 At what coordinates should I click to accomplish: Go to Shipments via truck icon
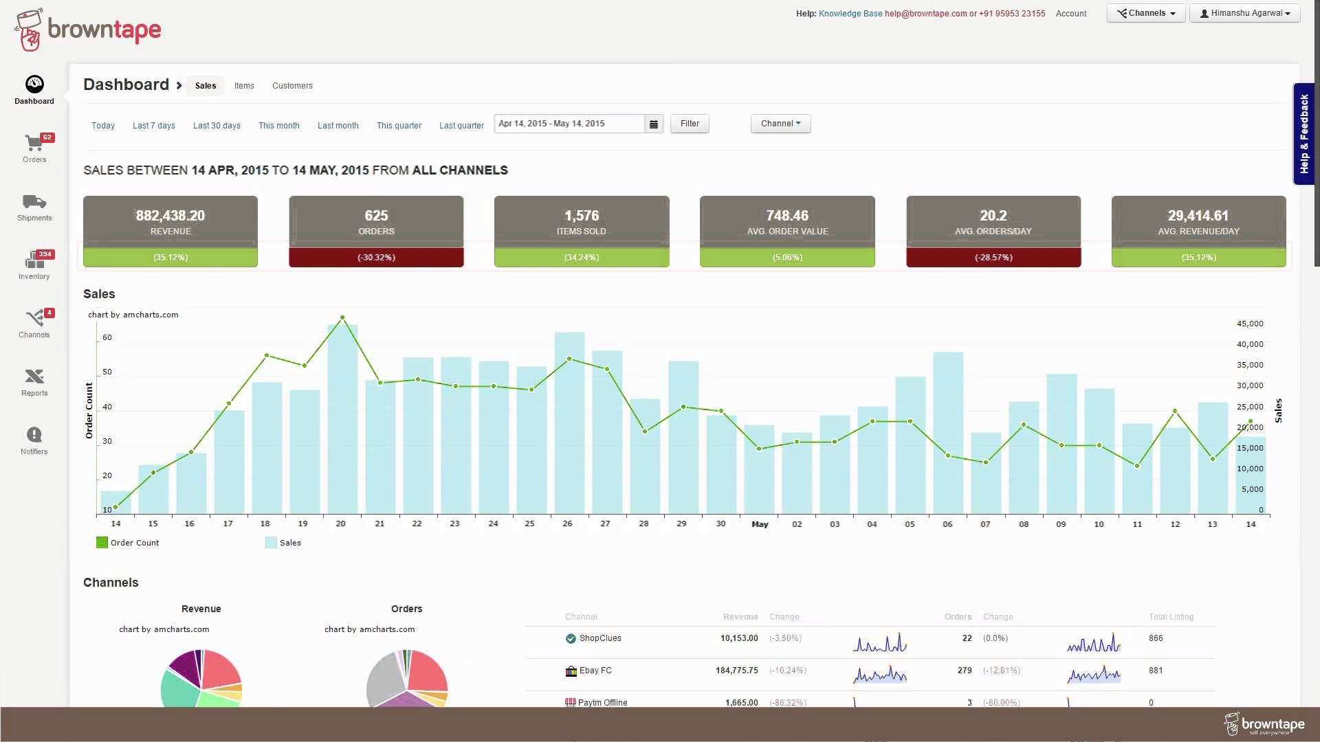pyautogui.click(x=34, y=202)
